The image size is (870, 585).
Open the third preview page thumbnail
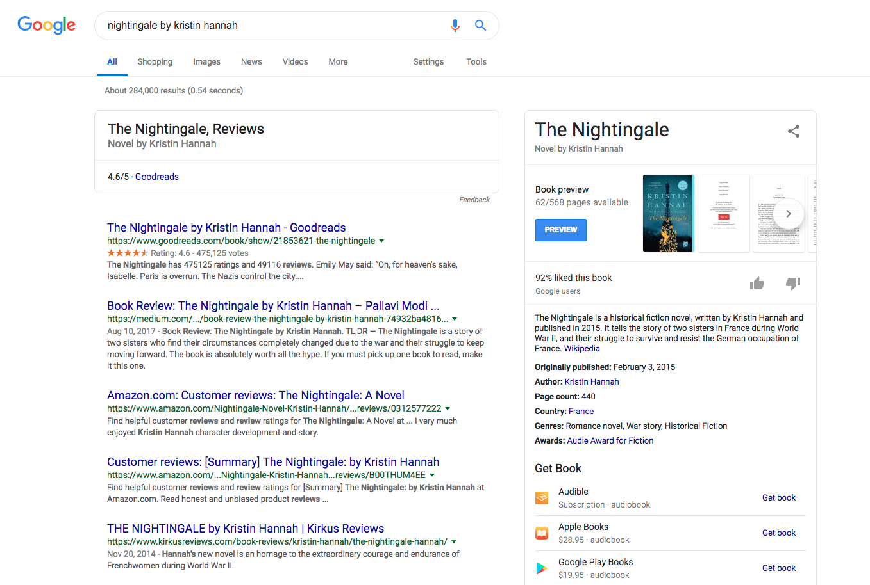coord(778,213)
